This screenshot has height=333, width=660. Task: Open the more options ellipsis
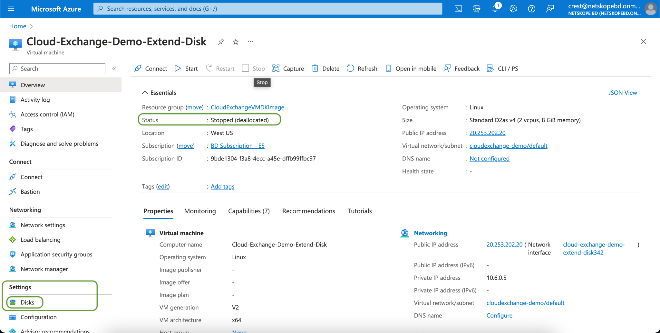[250, 42]
